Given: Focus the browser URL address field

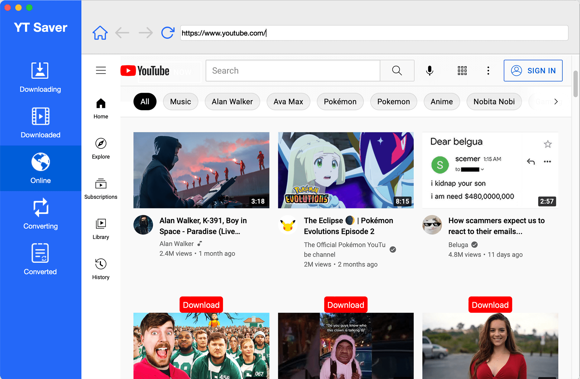Looking at the screenshot, I should [374, 33].
